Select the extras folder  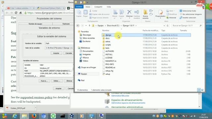pos(108,42)
